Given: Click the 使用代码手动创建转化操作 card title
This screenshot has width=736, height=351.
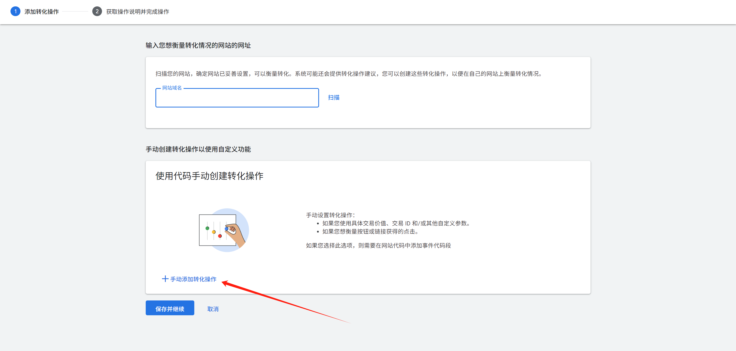Looking at the screenshot, I should (x=209, y=176).
